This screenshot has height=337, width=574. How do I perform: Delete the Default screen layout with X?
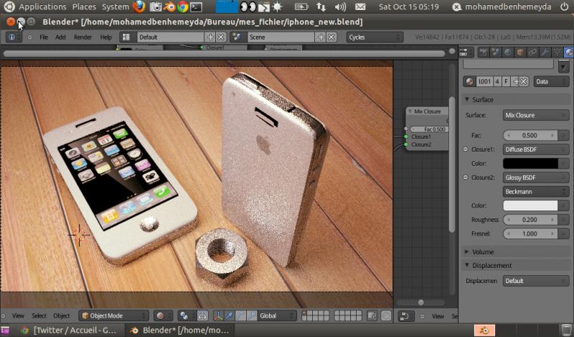(221, 37)
